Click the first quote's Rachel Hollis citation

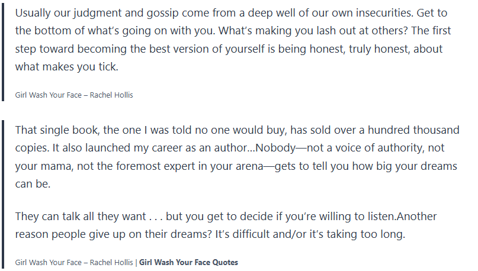74,95
